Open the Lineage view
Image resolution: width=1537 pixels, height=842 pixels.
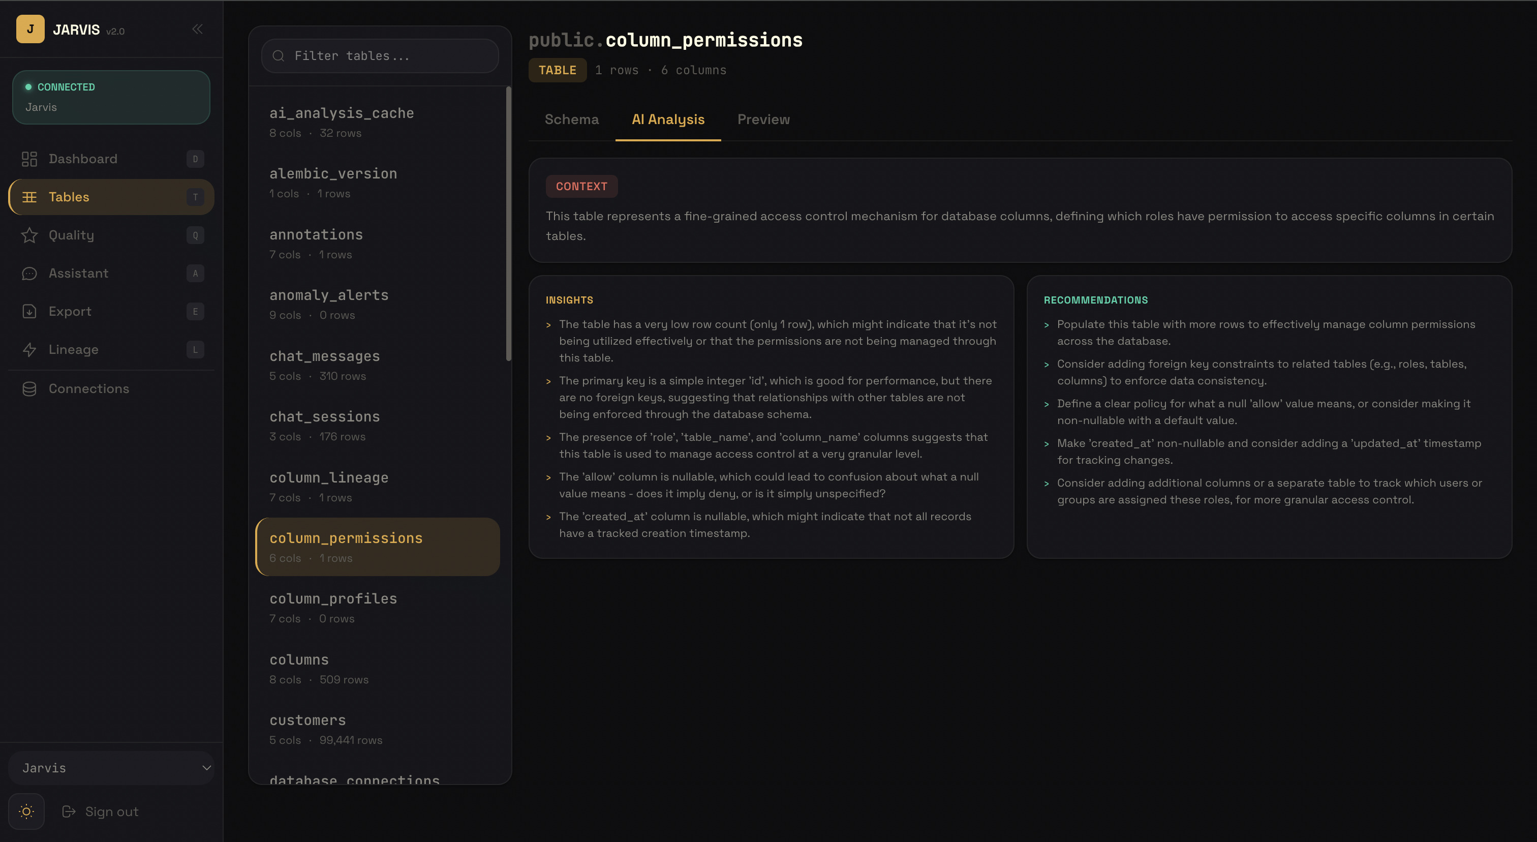pyautogui.click(x=112, y=350)
